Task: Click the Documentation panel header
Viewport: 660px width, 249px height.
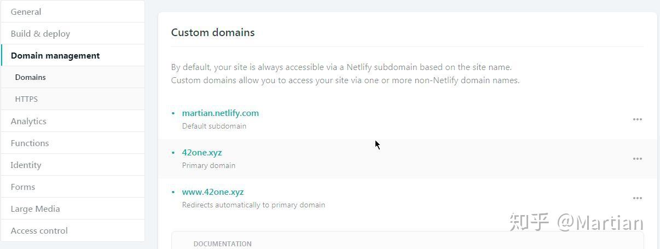Action: click(x=223, y=244)
